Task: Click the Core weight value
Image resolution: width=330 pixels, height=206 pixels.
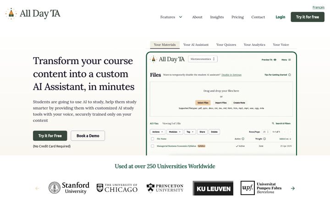Action: pos(261,146)
